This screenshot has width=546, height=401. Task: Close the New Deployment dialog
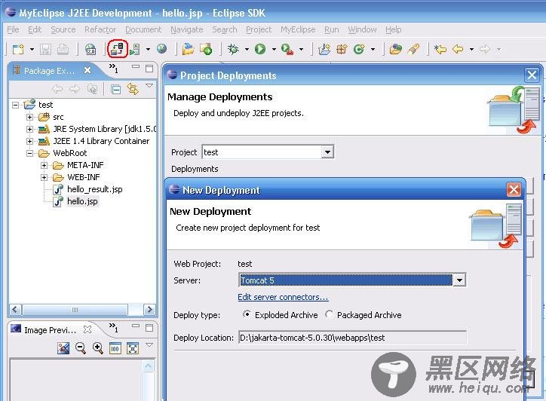[x=514, y=190]
